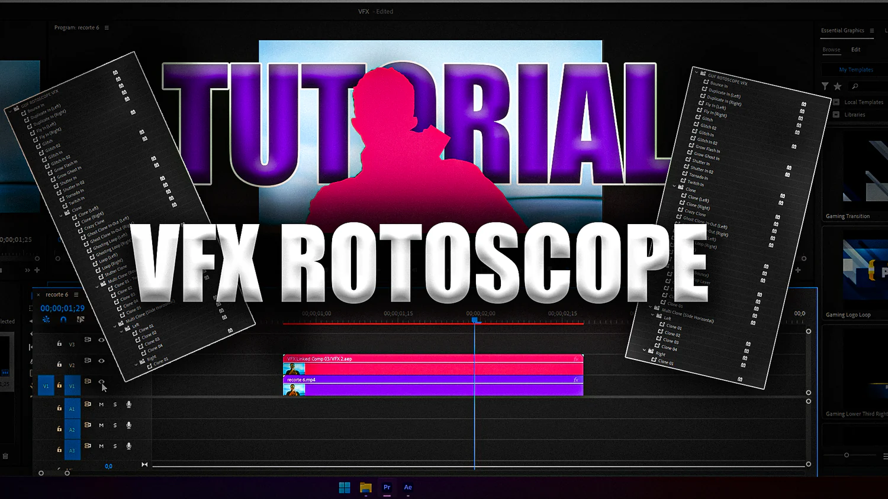Toggle the lock on track V1
This screenshot has width=888, height=499.
[59, 385]
